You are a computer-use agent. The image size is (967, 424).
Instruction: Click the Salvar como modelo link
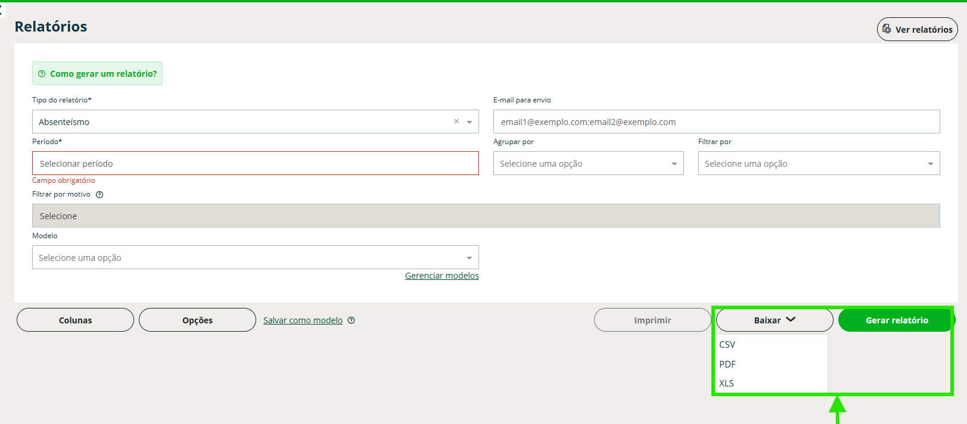click(303, 320)
